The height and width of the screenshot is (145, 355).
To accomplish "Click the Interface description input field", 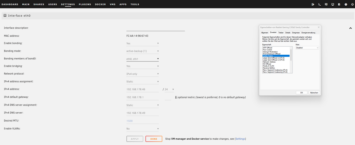I will [155, 28].
